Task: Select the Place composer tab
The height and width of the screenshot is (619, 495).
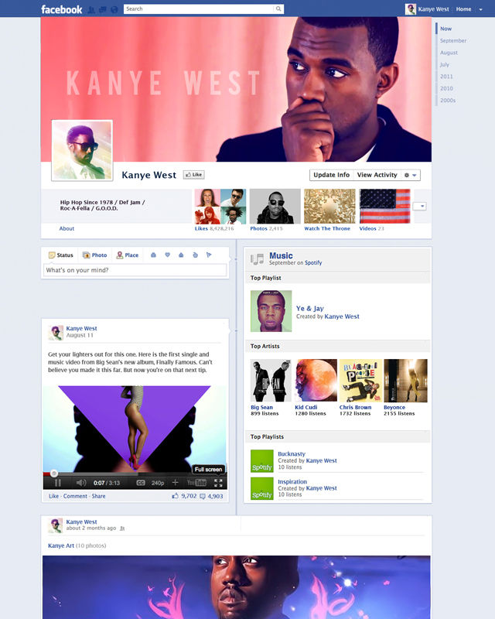Action: tap(128, 255)
